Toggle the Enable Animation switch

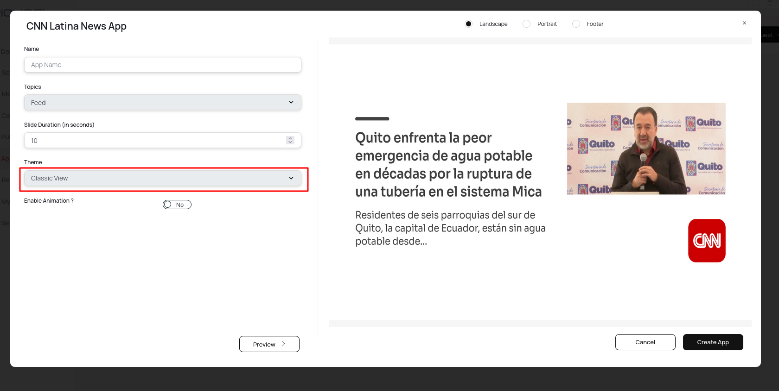[x=177, y=205]
